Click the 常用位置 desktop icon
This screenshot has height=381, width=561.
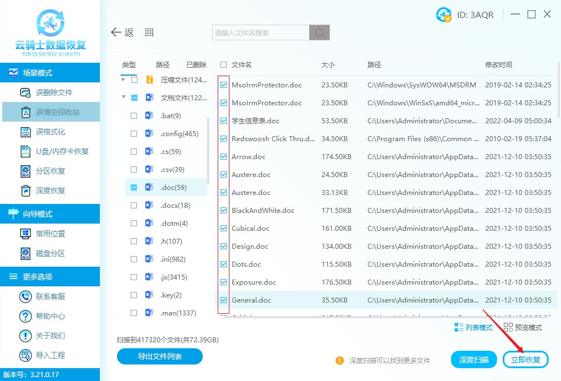25,234
